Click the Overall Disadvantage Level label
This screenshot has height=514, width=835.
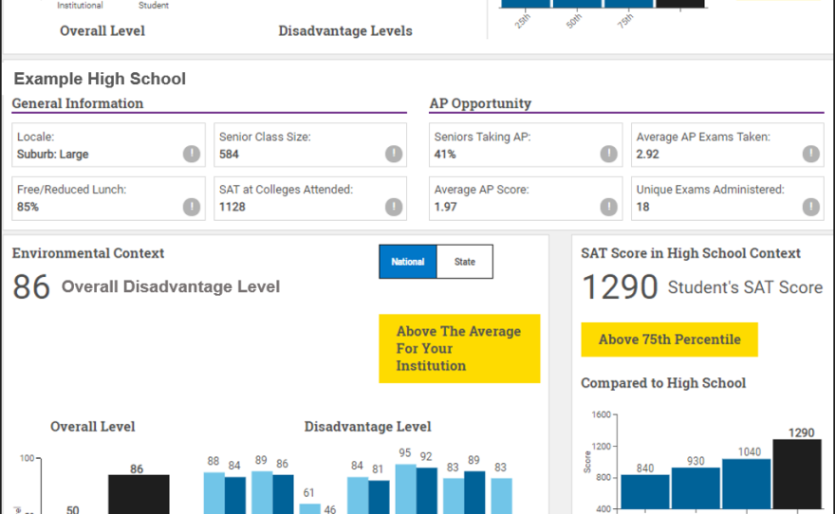tap(171, 286)
